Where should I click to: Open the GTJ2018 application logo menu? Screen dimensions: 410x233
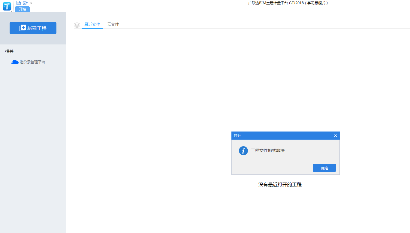[7, 6]
